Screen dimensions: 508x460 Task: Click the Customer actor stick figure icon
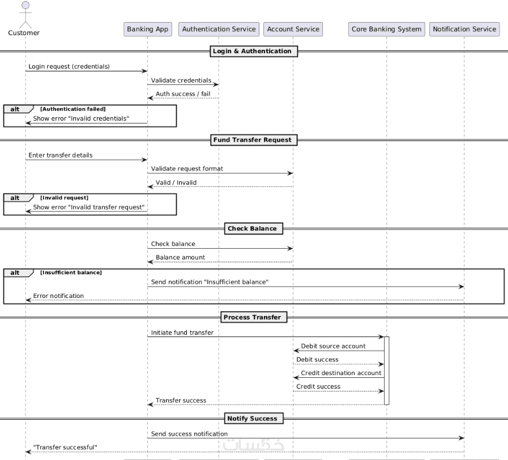(x=25, y=15)
